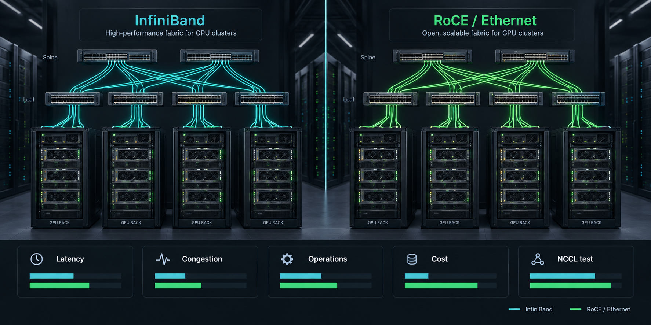Click the cyan InfiniBand NCCL test bar
Image resolution: width=651 pixels, height=325 pixels.
[562, 276]
